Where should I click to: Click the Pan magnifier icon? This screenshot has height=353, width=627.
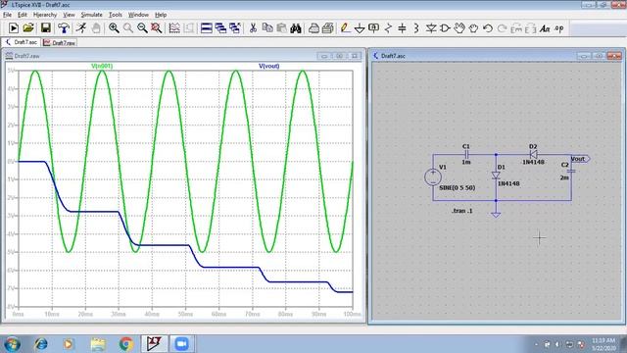pos(128,28)
